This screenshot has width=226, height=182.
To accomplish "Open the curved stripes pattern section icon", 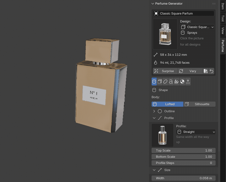I will coord(176,82).
